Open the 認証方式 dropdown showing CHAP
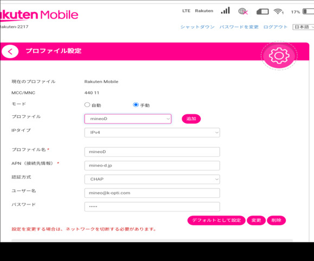Screen dimensions: 314x261 (152, 179)
